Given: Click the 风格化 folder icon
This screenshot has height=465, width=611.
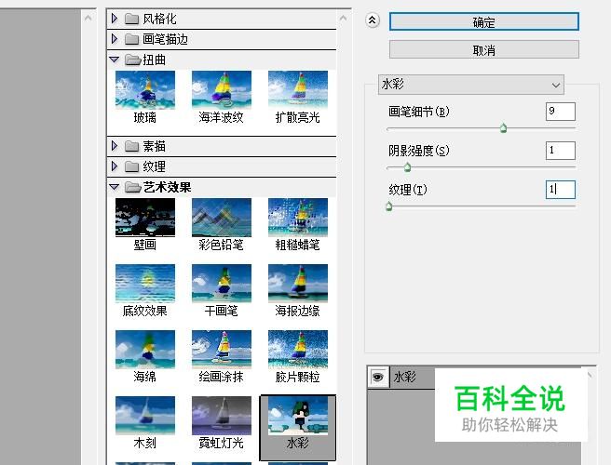Looking at the screenshot, I should coord(131,19).
